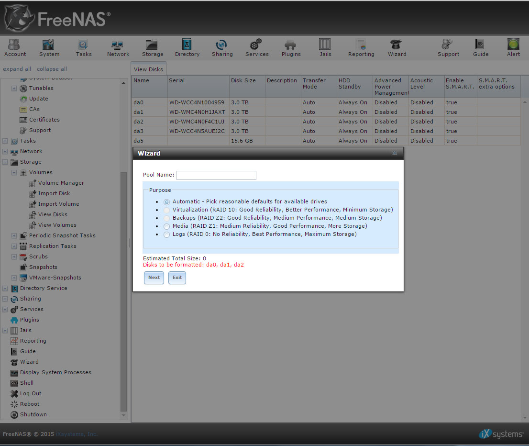Screen dimensions: 529x446
Task: Open the Directory toolbar icon
Action: coord(187,47)
